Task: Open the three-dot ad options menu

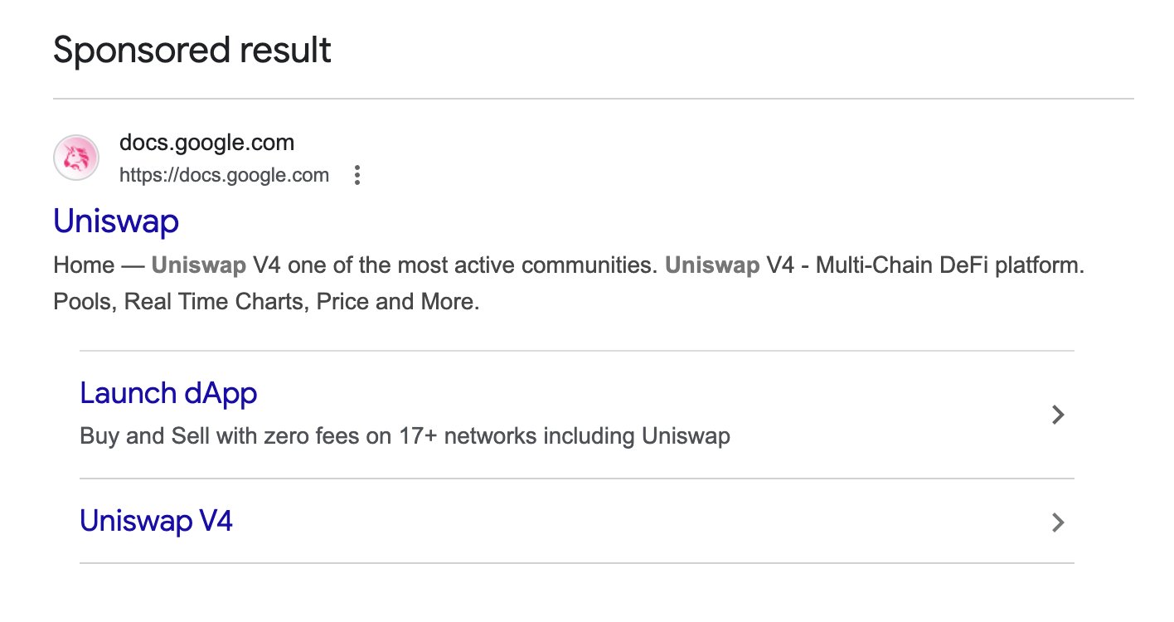Action: tap(357, 175)
